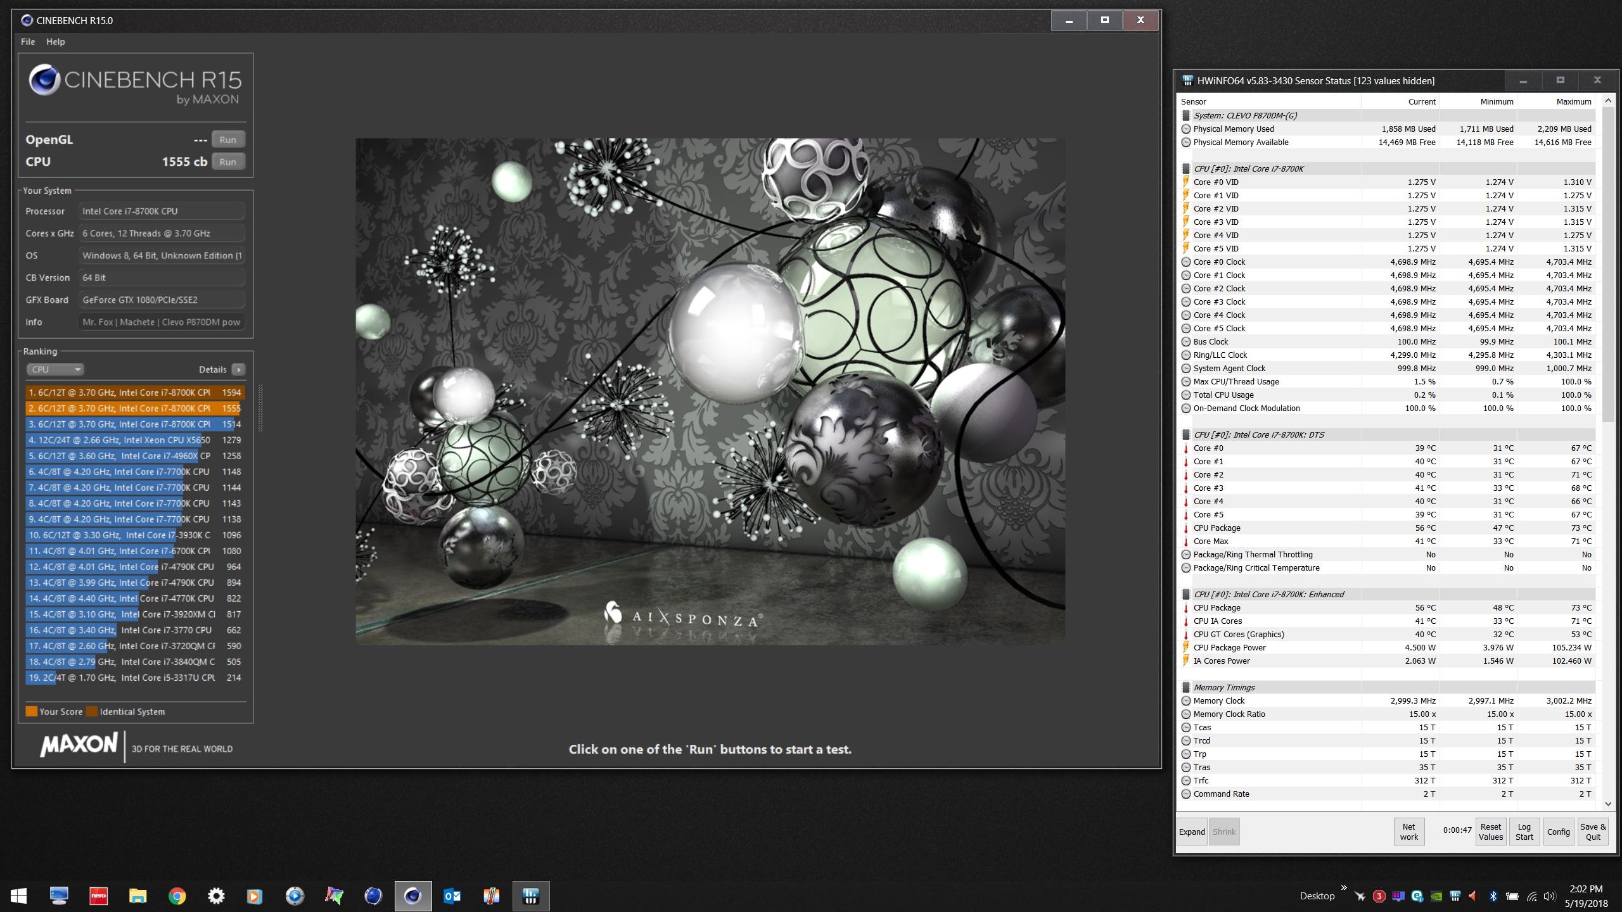Click the System: CLEVO P870DM-(G) section icon
This screenshot has width=1622, height=912.
click(1185, 115)
